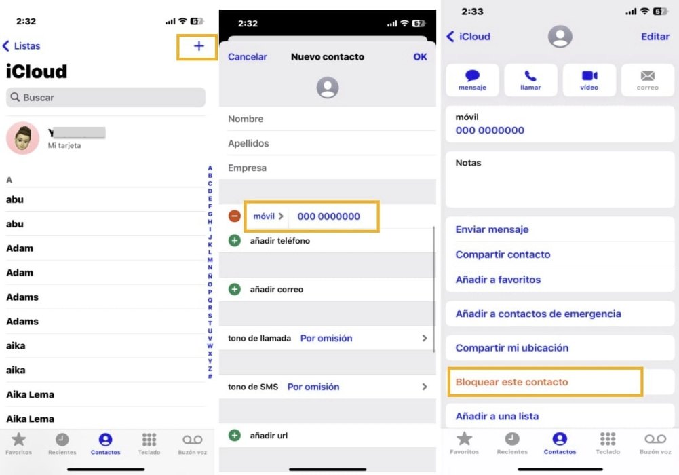This screenshot has height=475, width=679.
Task: Tap Editar on the contact card
Action: pyautogui.click(x=655, y=37)
